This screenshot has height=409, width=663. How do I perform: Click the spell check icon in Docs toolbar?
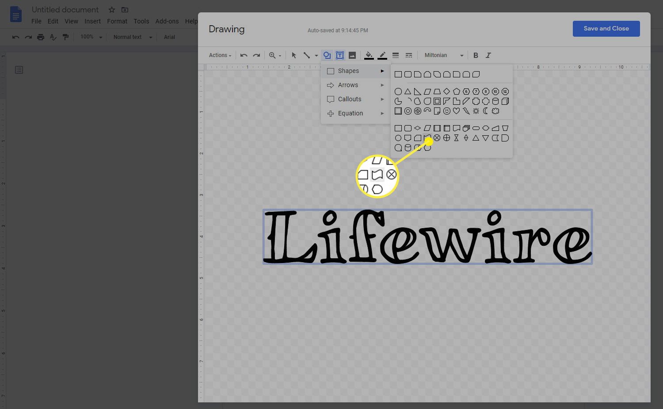pyautogui.click(x=53, y=37)
